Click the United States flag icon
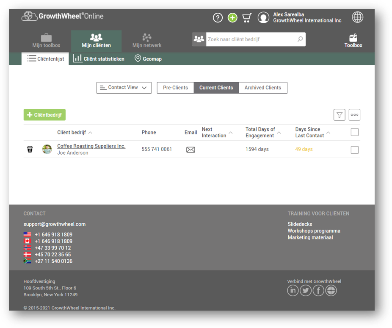 click(x=27, y=234)
